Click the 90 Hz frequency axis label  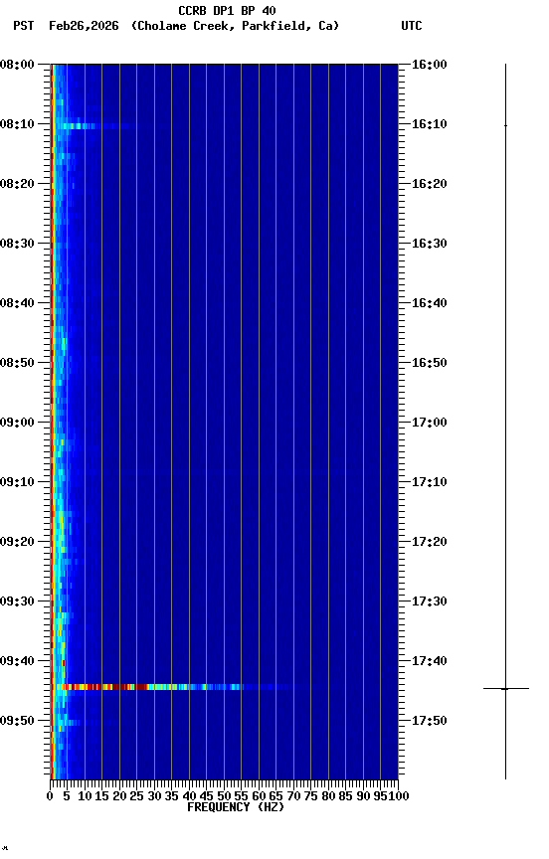[363, 796]
